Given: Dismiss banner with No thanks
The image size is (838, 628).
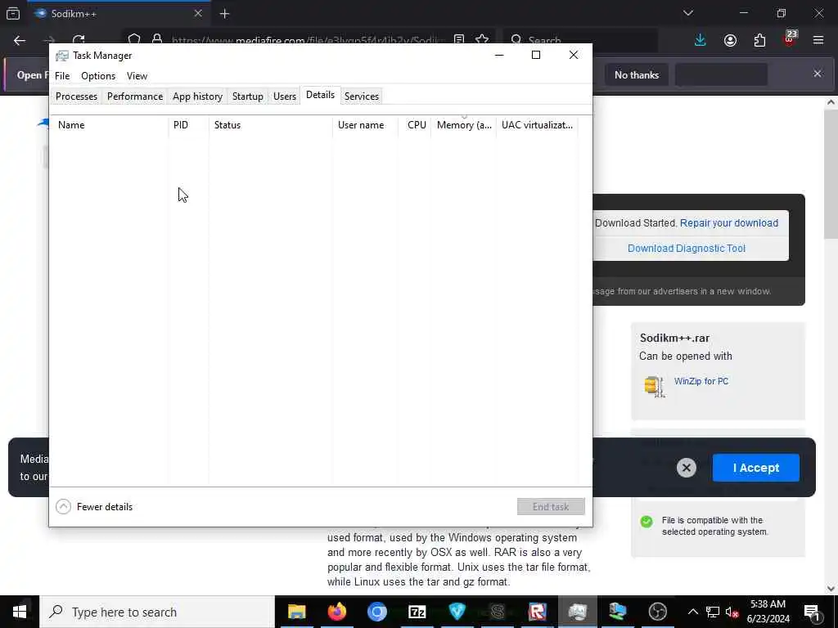Looking at the screenshot, I should (x=636, y=74).
